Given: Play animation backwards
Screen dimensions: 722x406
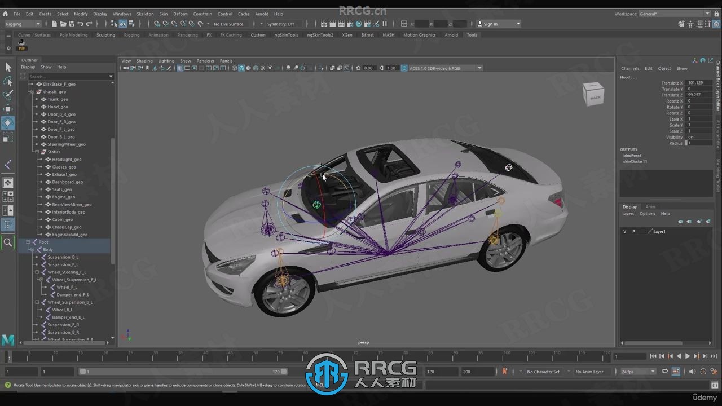Looking at the screenshot, I should pyautogui.click(x=679, y=356).
